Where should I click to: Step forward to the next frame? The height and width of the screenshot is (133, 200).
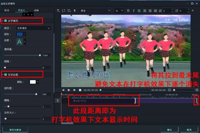69,90
